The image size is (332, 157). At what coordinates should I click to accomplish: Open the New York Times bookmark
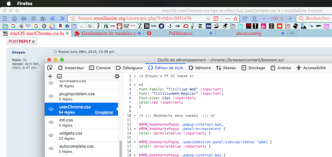click(x=200, y=26)
